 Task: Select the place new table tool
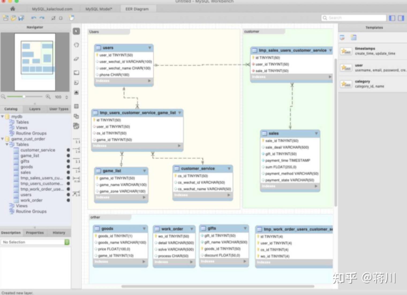point(76,106)
